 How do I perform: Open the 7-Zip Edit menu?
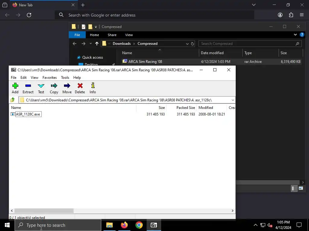coord(24,78)
